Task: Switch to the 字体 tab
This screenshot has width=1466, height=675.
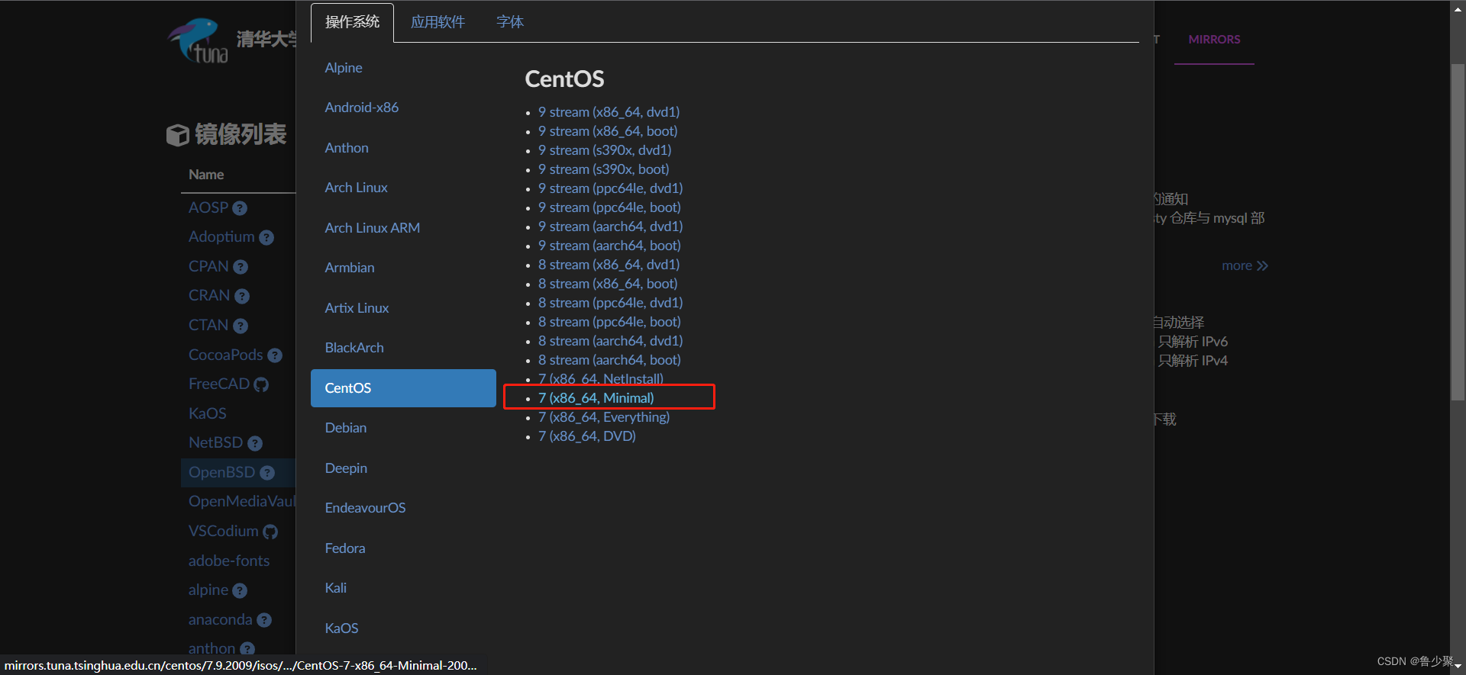Action: (510, 22)
